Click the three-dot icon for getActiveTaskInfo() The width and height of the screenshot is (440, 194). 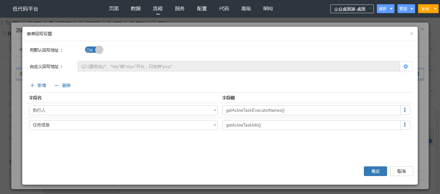pos(405,125)
